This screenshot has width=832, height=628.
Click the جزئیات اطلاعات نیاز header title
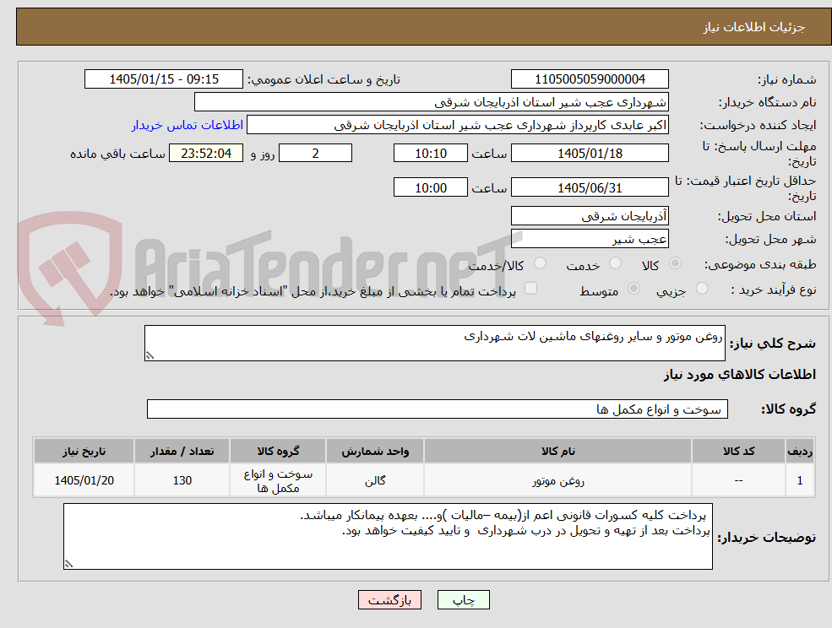754,27
